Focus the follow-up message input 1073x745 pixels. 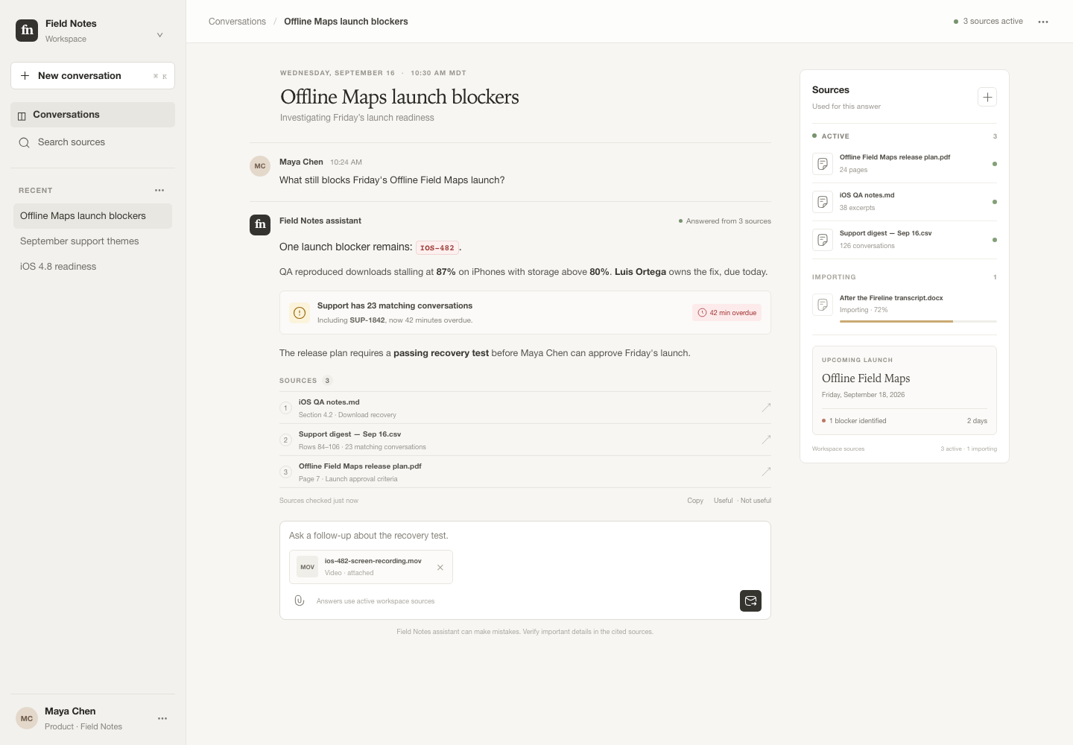pyautogui.click(x=525, y=536)
